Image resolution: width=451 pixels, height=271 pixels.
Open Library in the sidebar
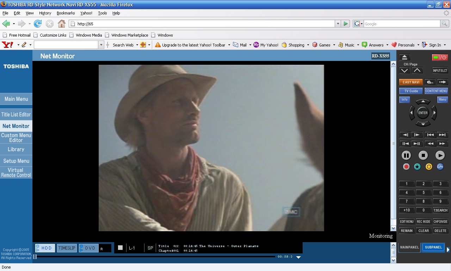point(16,149)
